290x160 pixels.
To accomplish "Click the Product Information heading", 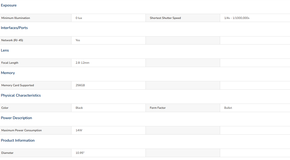I will (18, 141).
